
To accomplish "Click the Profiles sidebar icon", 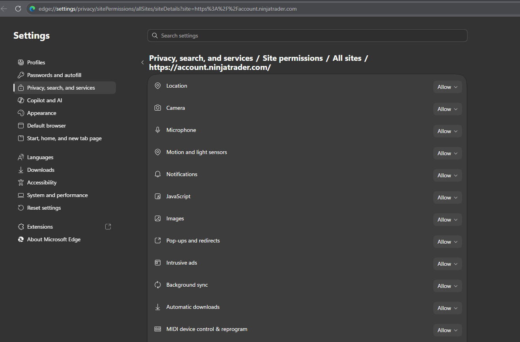I will click(21, 62).
